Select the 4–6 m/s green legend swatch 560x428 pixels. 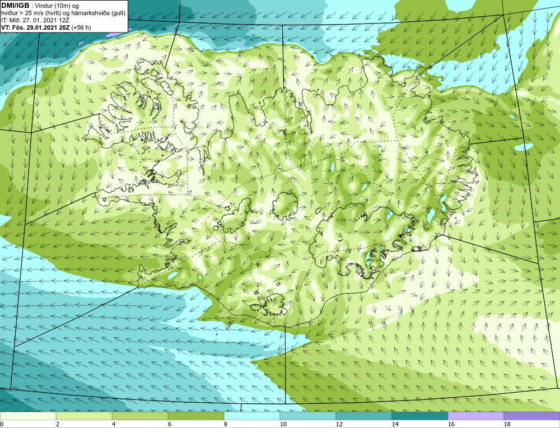(x=140, y=416)
